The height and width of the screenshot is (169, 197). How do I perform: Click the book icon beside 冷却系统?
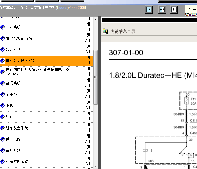3,27
